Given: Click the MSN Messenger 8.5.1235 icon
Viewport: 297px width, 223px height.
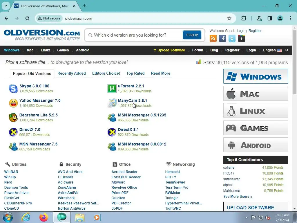Looking at the screenshot, I should point(112,118).
